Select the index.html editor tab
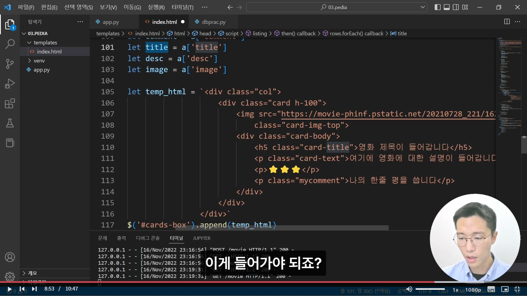 (164, 22)
